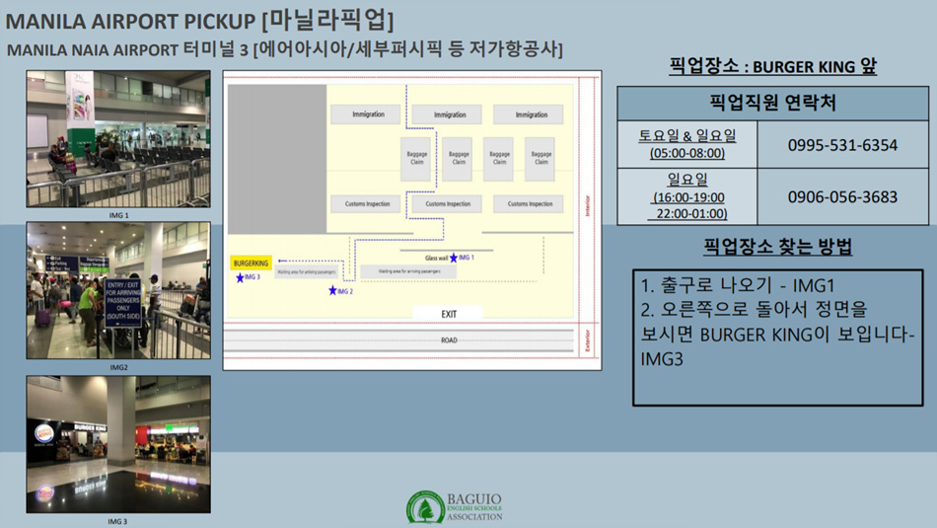Click the EXIT label on the terminal map
937x528 pixels.
pyautogui.click(x=449, y=314)
